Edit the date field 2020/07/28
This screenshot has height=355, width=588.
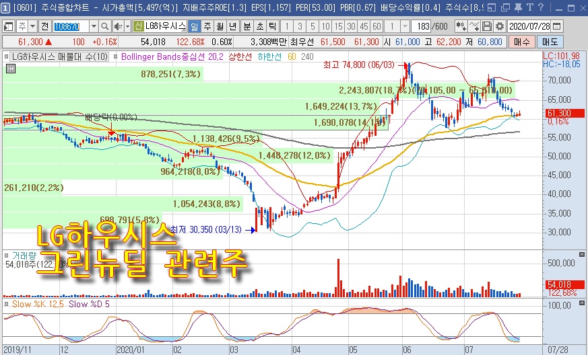point(529,27)
